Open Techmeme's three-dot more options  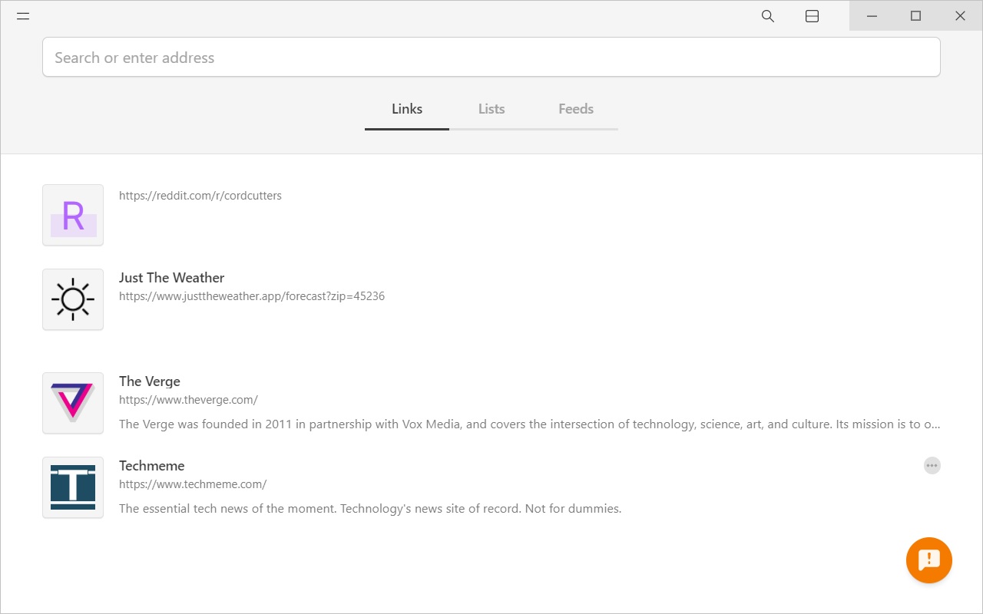click(932, 466)
